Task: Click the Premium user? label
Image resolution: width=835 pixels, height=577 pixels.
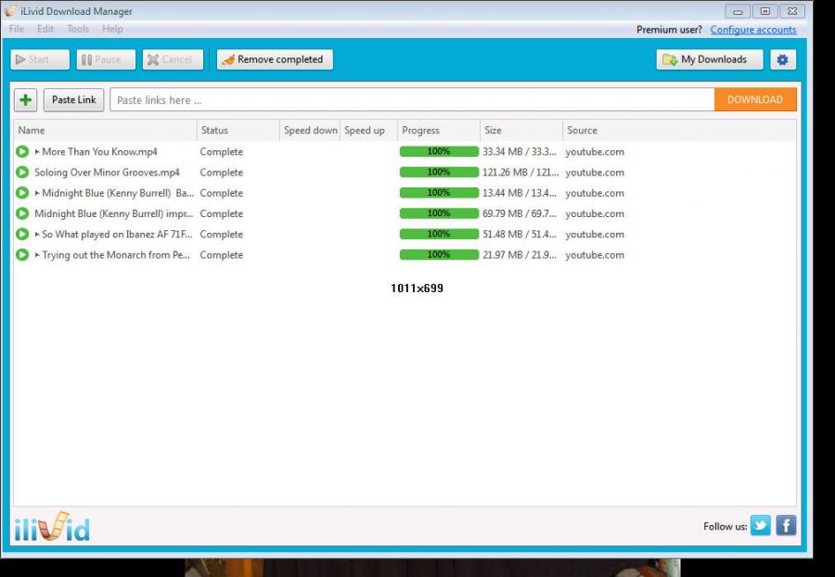Action: point(669,30)
